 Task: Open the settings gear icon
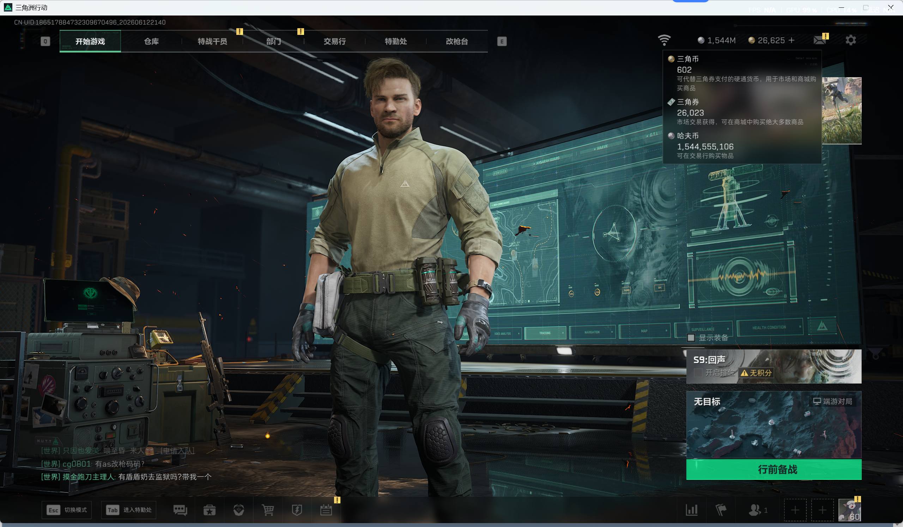tap(851, 40)
